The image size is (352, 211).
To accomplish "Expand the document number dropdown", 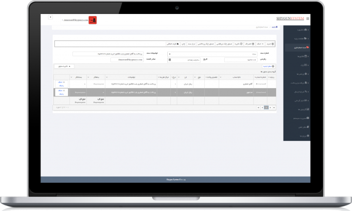I will (170, 53).
